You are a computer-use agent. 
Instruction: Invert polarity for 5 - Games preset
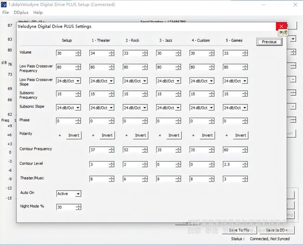241,136
